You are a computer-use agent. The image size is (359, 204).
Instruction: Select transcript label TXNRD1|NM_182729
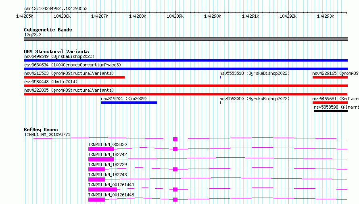tap(107, 165)
